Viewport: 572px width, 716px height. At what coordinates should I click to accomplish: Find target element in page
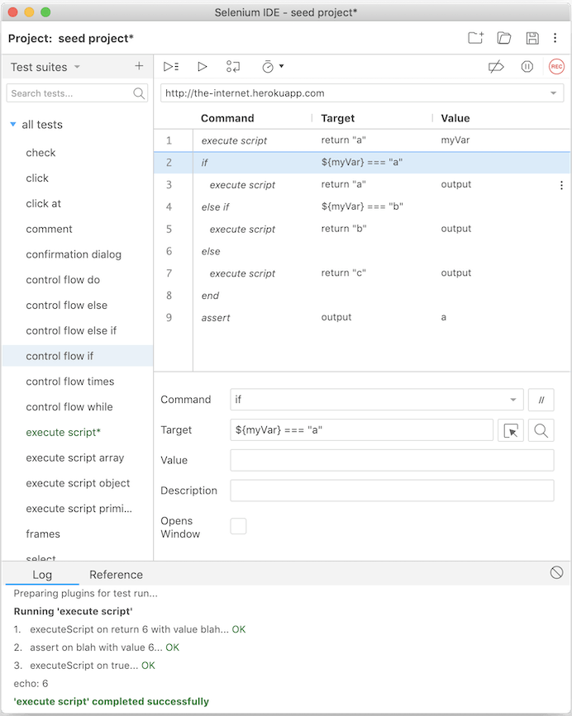[541, 430]
